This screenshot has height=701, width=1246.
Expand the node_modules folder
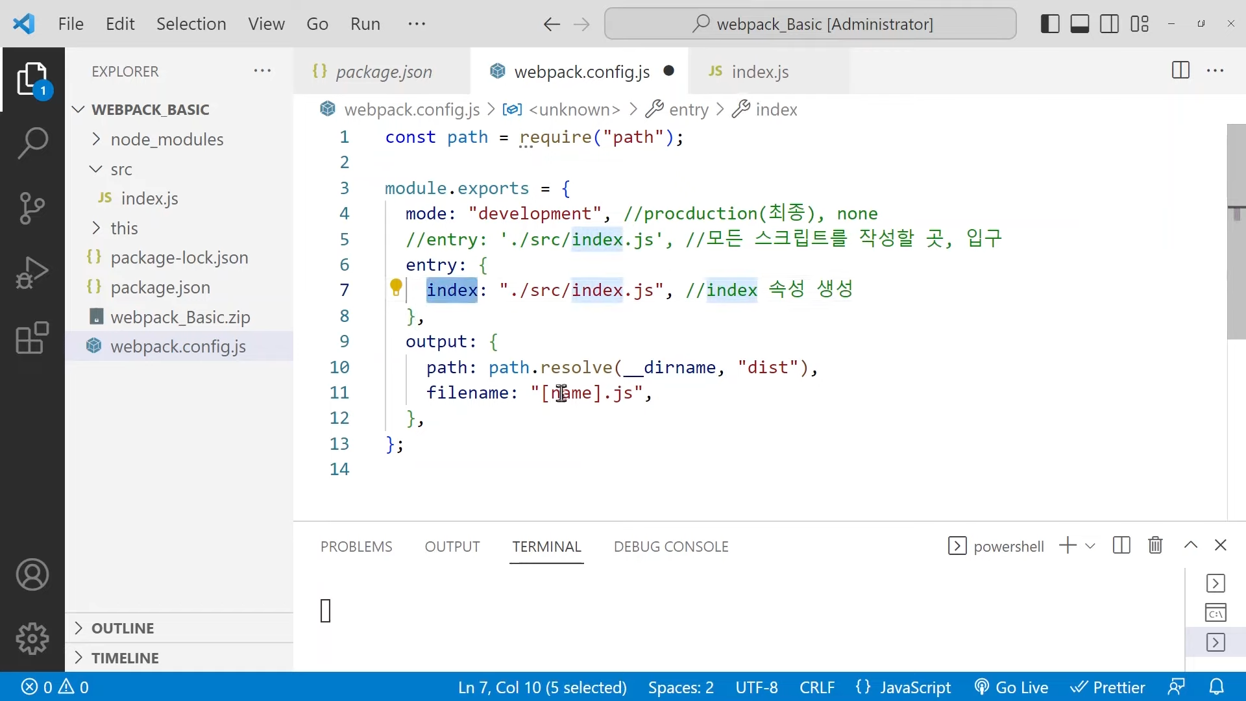pyautogui.click(x=167, y=140)
